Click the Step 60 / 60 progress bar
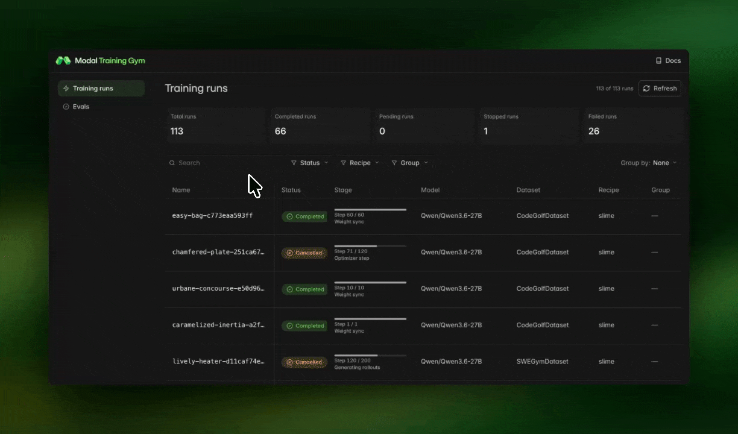738x434 pixels. [370, 210]
